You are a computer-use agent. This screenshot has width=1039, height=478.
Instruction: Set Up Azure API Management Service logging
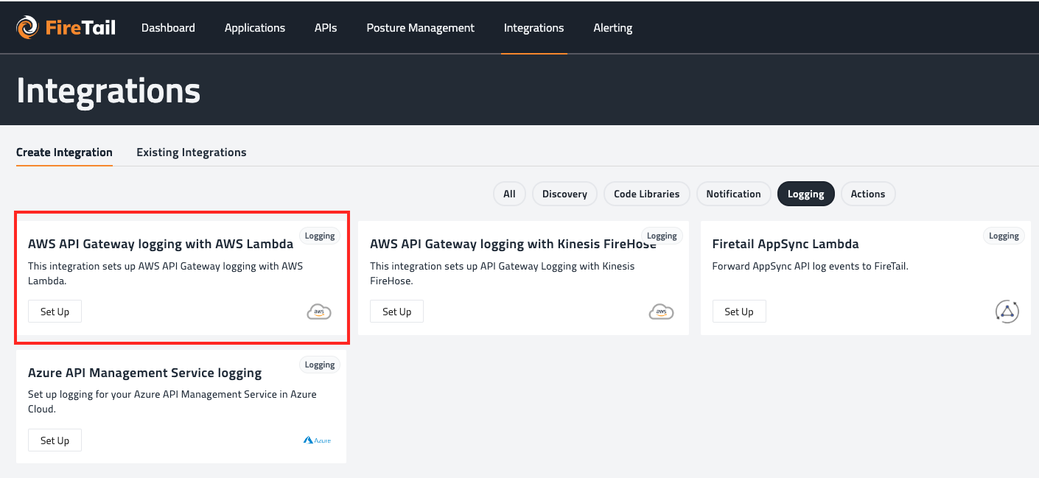point(55,440)
